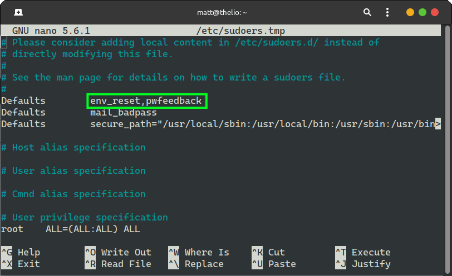
Task: Close the terminal with the red button
Action: 435,12
